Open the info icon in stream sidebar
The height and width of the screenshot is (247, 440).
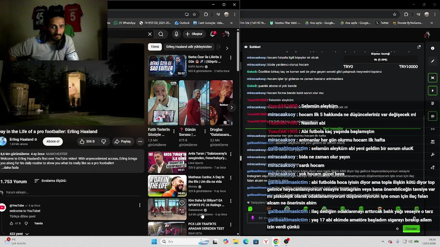pos(433,48)
